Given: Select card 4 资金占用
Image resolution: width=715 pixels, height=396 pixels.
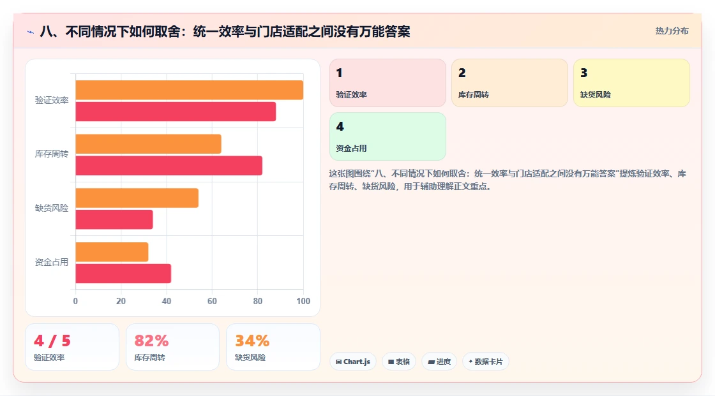Looking at the screenshot, I should point(388,136).
